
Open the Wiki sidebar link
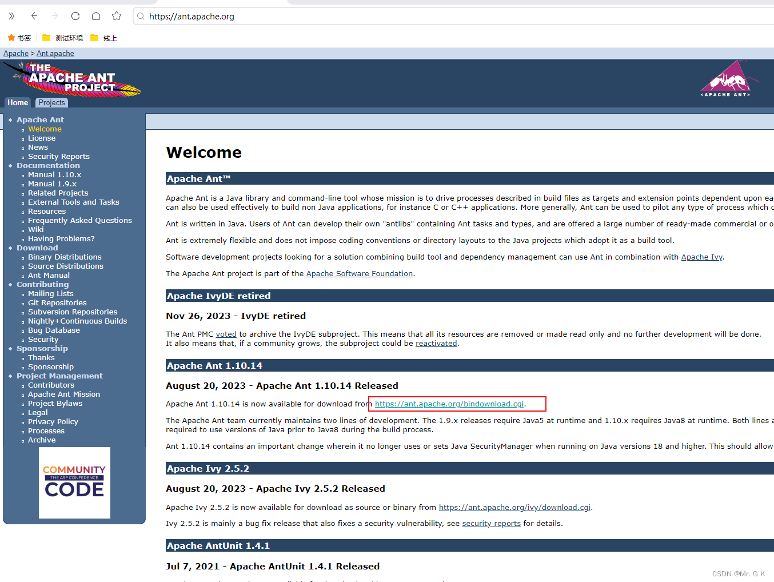tap(36, 230)
